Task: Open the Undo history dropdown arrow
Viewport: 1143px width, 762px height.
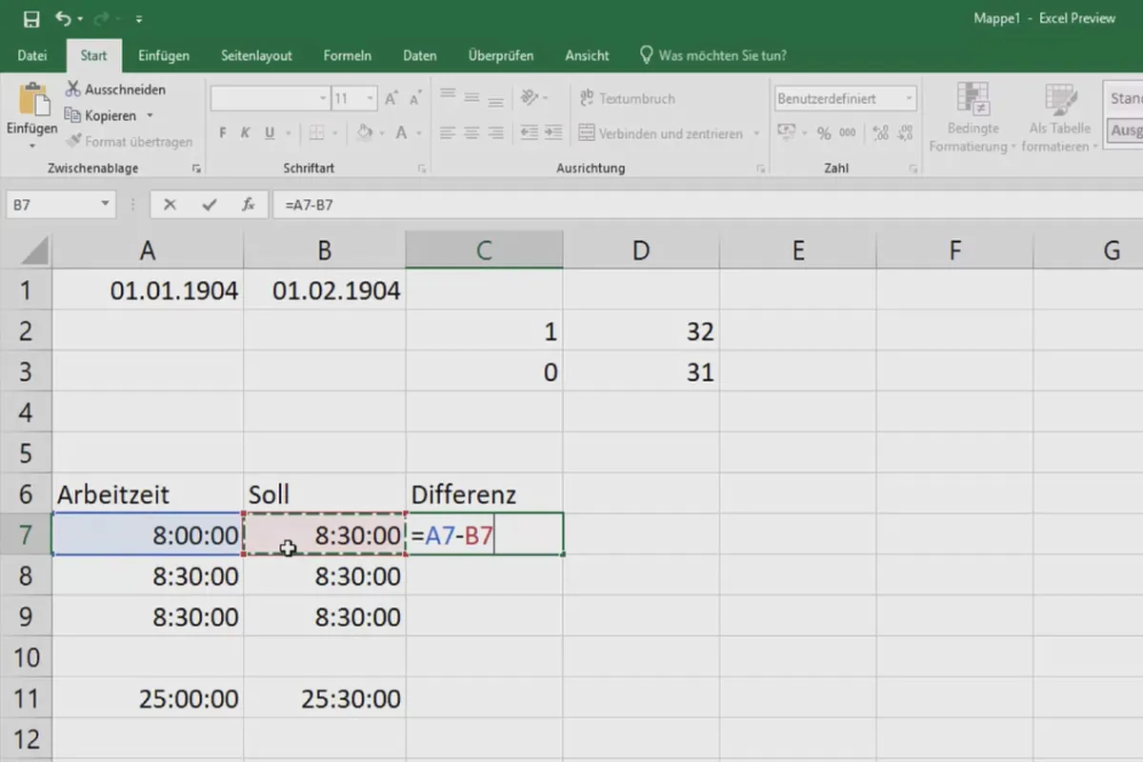Action: [80, 20]
